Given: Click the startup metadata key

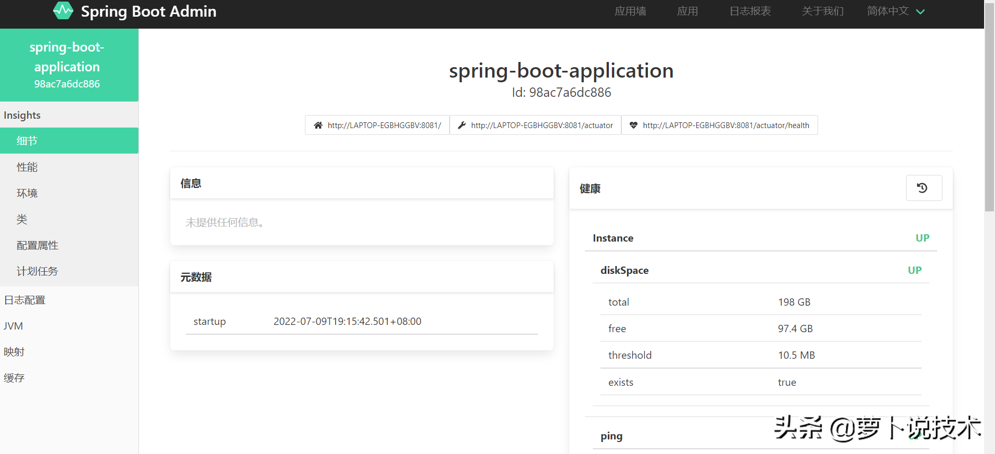Looking at the screenshot, I should click(x=210, y=322).
